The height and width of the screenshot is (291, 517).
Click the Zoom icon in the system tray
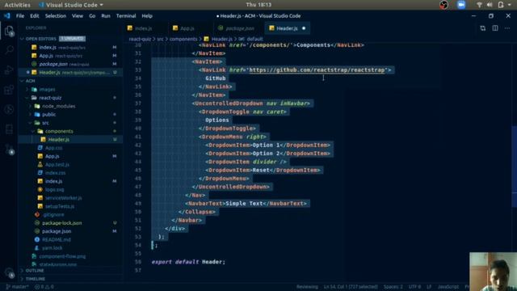coord(461,5)
